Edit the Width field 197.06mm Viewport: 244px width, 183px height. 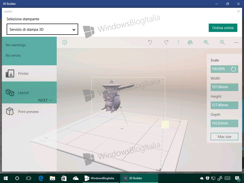tap(224, 87)
